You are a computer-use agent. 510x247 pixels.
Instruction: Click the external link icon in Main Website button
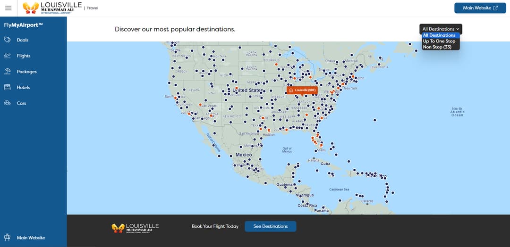click(495, 8)
